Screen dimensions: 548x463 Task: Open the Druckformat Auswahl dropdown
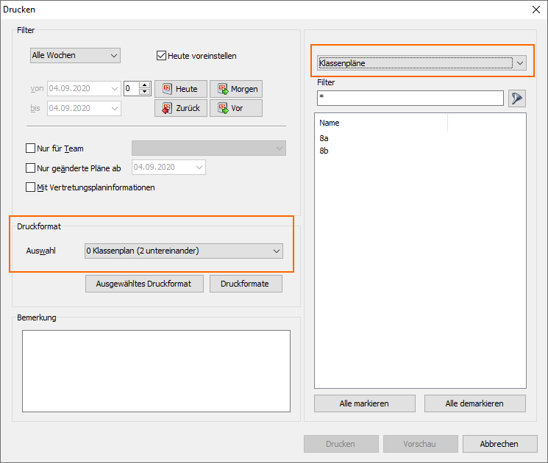pyautogui.click(x=183, y=251)
